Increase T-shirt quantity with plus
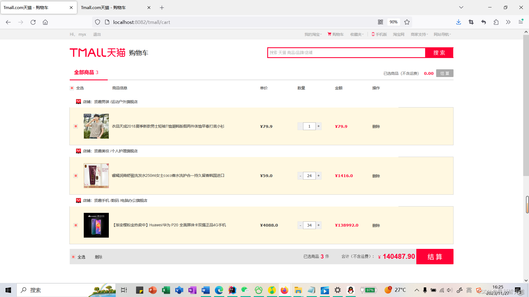 coord(319,126)
